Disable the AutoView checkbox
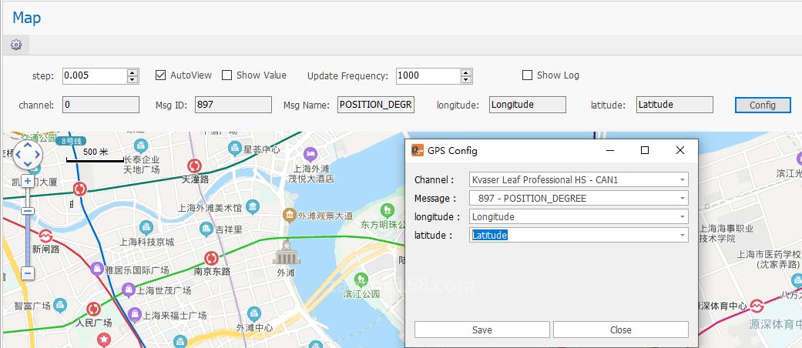Image resolution: width=802 pixels, height=348 pixels. click(x=160, y=75)
